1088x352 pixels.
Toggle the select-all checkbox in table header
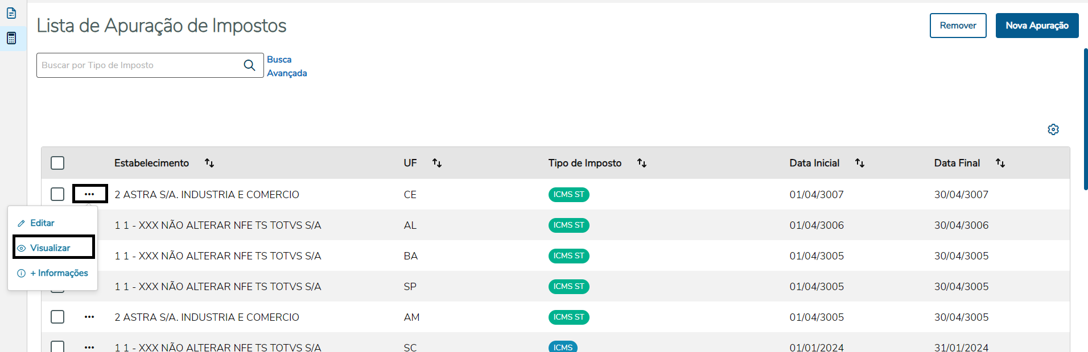click(57, 163)
